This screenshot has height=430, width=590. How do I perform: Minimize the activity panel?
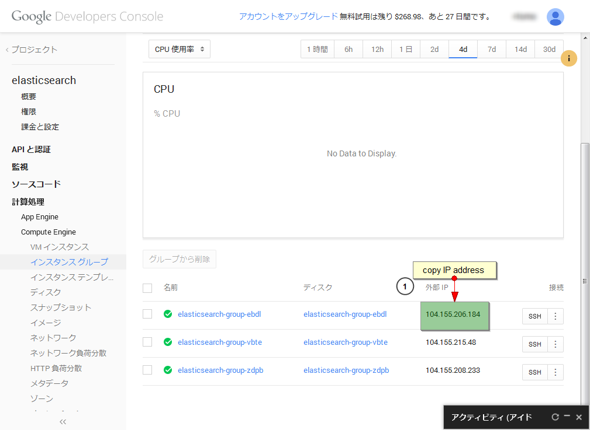[x=567, y=416]
